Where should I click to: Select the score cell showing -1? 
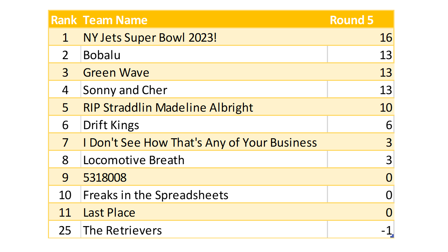(386, 230)
